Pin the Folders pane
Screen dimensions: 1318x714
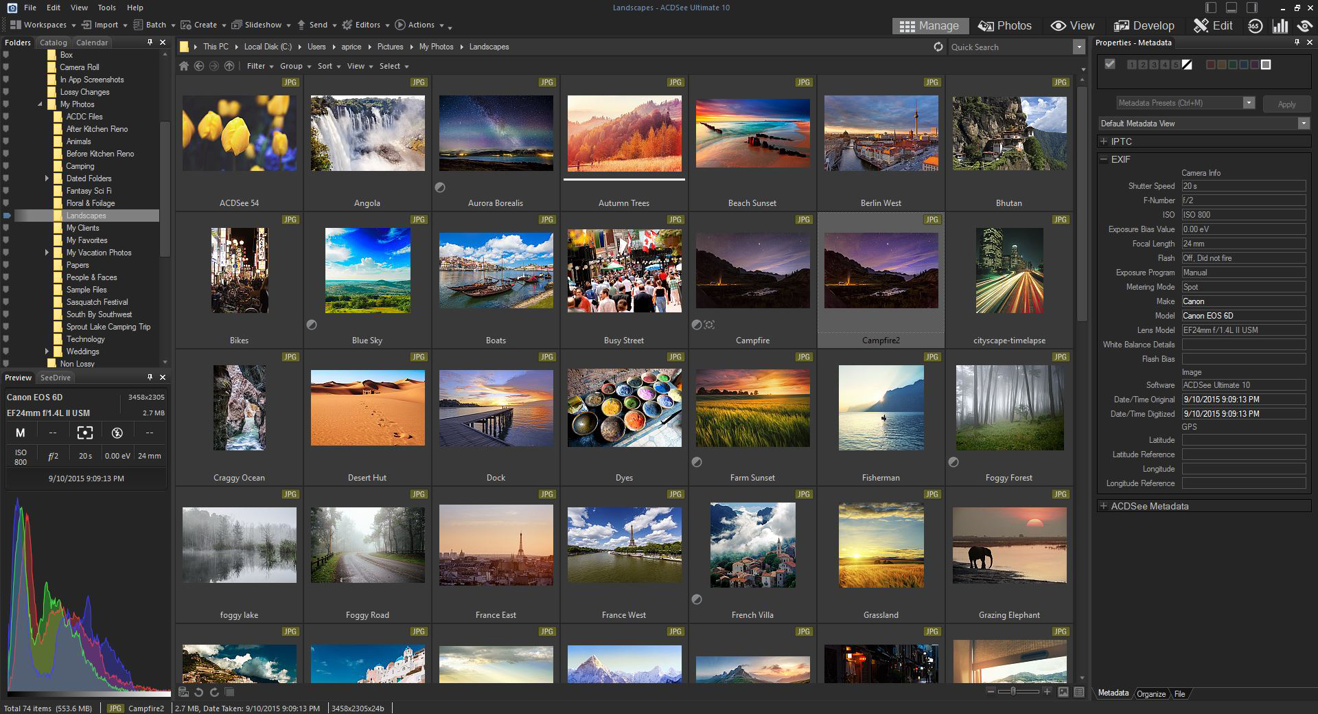point(150,43)
